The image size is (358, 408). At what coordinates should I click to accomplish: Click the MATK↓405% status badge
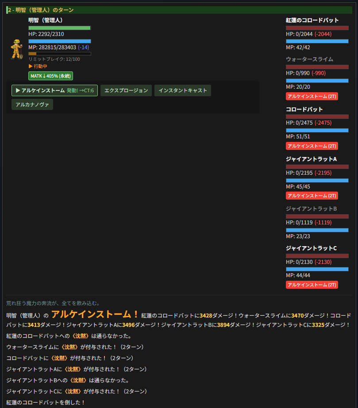pyautogui.click(x=50, y=76)
